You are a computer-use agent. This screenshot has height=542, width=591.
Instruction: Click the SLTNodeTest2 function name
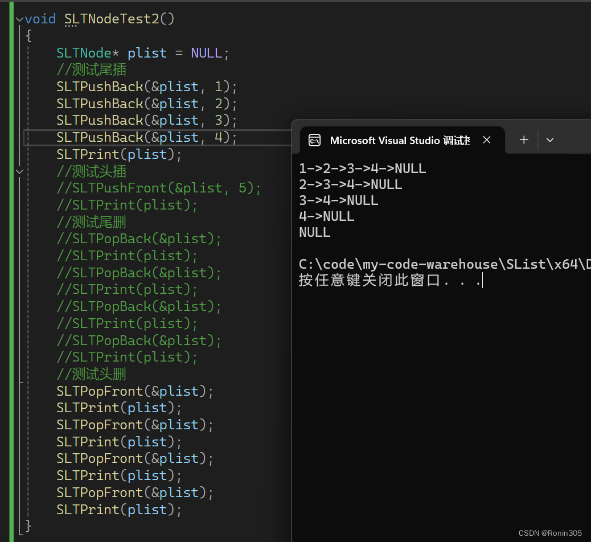point(111,19)
